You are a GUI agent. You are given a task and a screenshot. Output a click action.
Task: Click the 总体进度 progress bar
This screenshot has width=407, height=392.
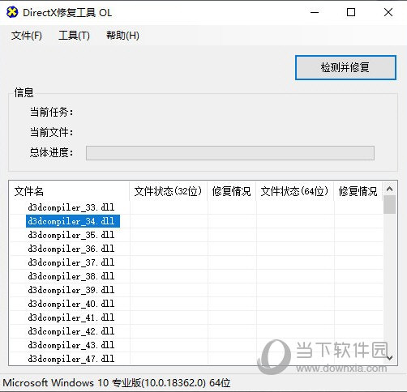(x=230, y=153)
